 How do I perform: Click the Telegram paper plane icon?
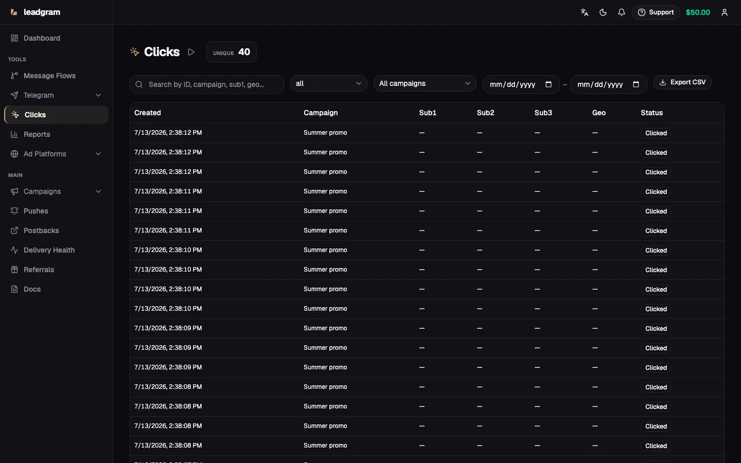[x=14, y=95]
